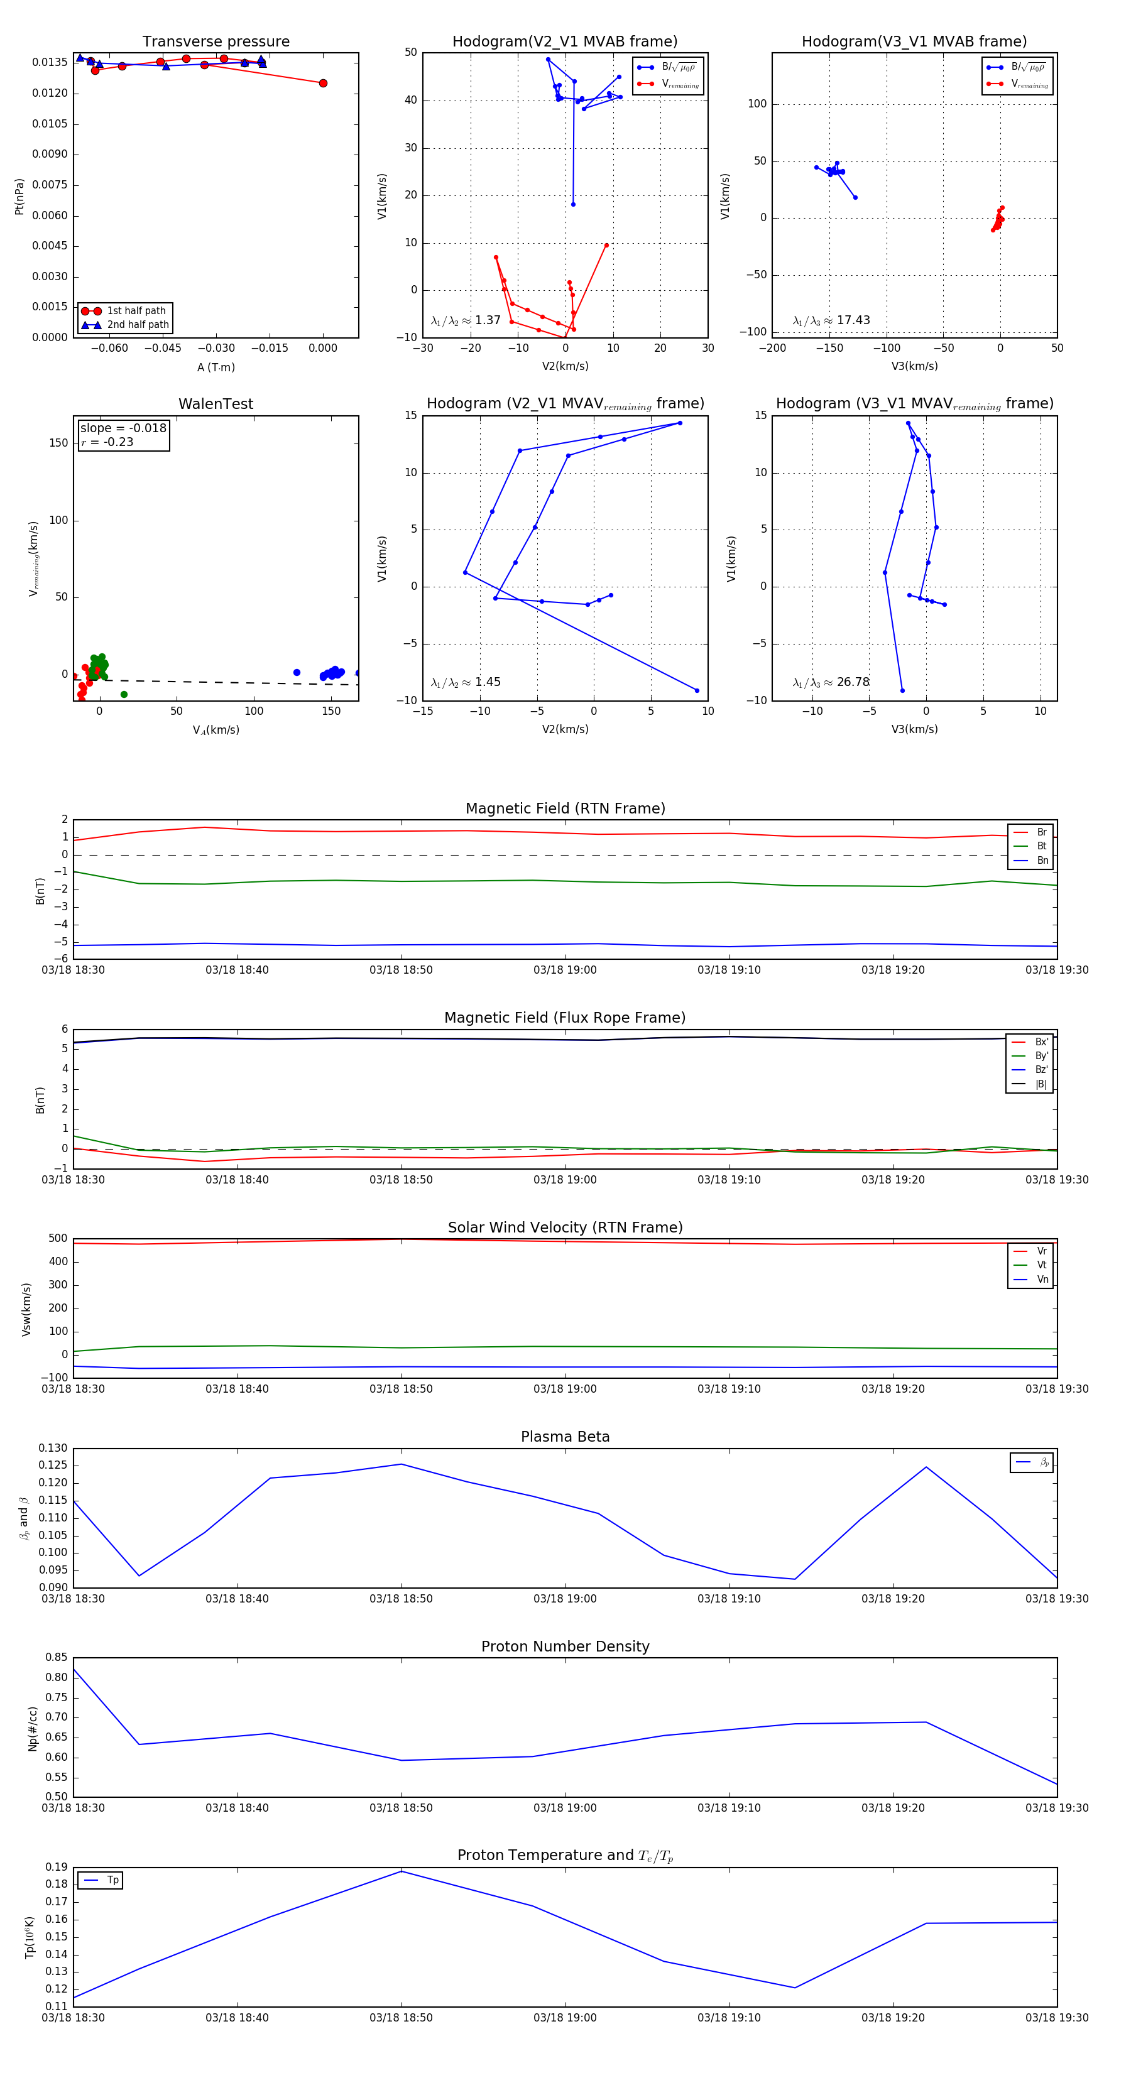Screen dimensions: 1131x2073
Task: Click the isolated green point in WalenTest
Action: pyautogui.click(x=124, y=695)
